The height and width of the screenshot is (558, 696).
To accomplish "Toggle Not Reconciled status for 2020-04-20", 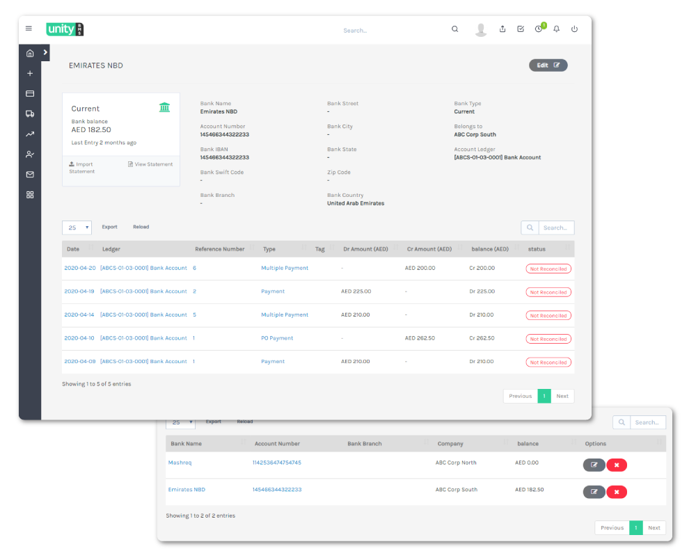I will (x=548, y=269).
